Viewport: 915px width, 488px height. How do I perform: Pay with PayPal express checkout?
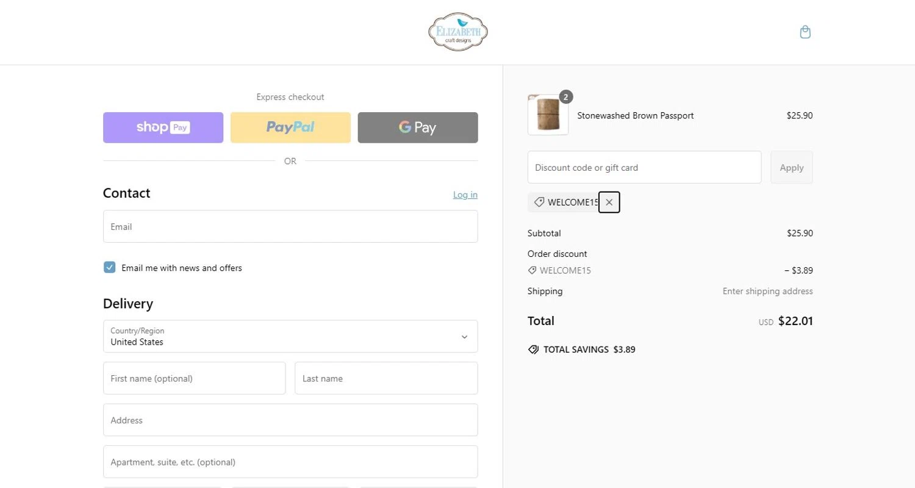coord(290,127)
